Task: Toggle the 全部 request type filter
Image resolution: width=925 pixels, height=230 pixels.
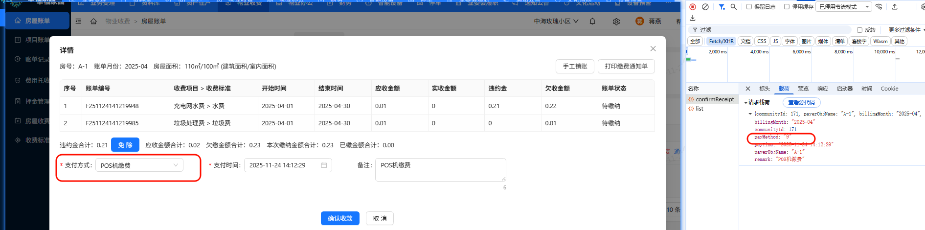Action: (x=695, y=41)
